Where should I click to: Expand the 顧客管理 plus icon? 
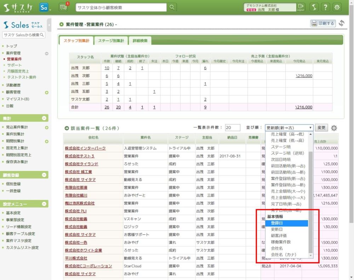(x=46, y=92)
